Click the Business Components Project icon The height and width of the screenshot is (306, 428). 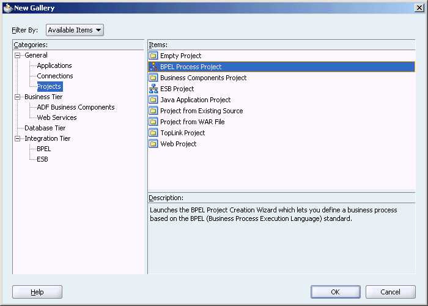click(x=153, y=78)
